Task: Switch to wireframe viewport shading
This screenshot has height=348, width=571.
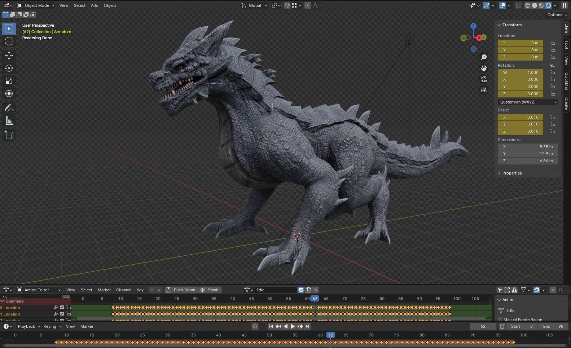Action: [528, 5]
